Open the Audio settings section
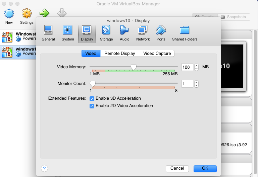The image size is (258, 177). pos(124,33)
